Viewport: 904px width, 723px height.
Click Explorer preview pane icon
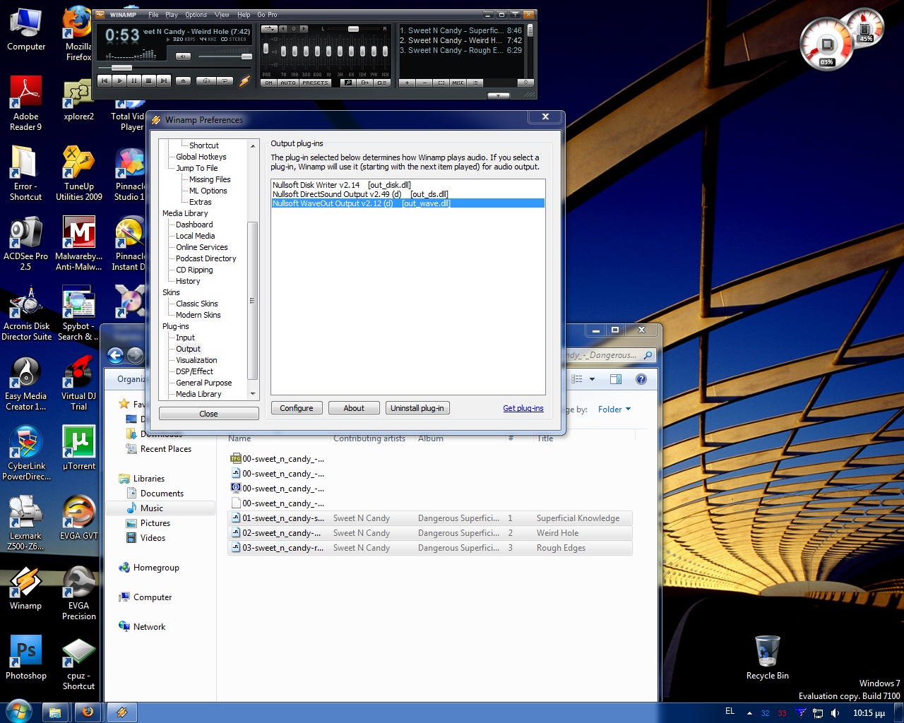tap(616, 379)
